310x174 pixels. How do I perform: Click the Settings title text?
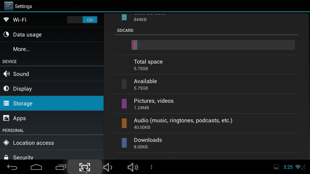(x=23, y=6)
